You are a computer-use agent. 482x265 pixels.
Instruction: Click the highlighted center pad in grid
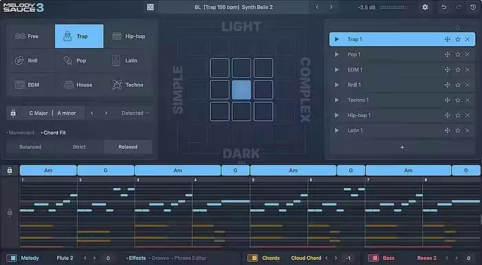242,89
